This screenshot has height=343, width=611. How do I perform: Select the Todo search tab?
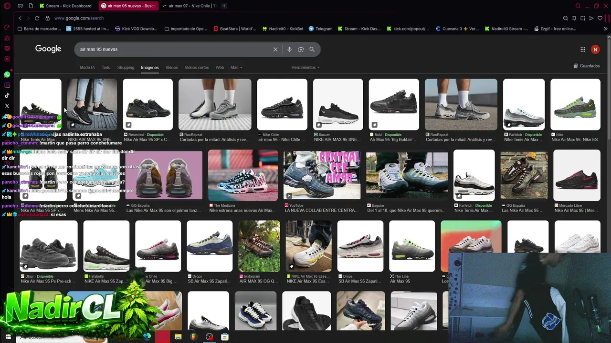tap(106, 68)
